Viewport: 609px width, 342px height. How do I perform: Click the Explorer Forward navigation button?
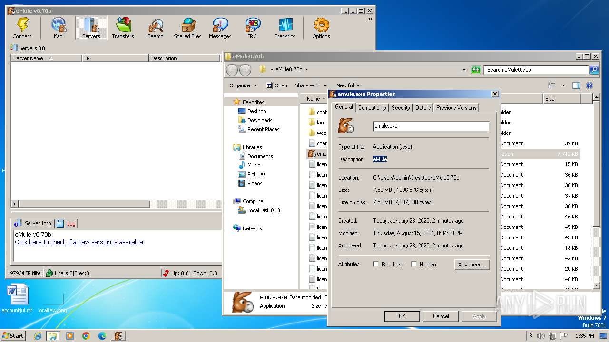[x=245, y=70]
